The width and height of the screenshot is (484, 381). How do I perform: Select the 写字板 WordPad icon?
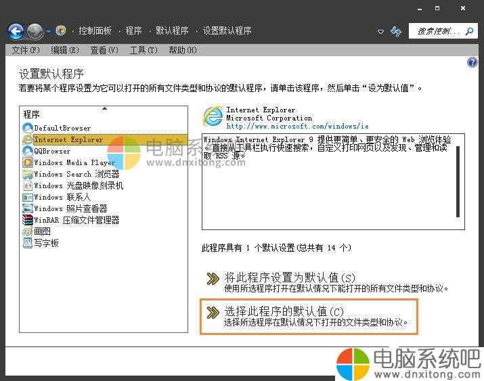coord(28,243)
